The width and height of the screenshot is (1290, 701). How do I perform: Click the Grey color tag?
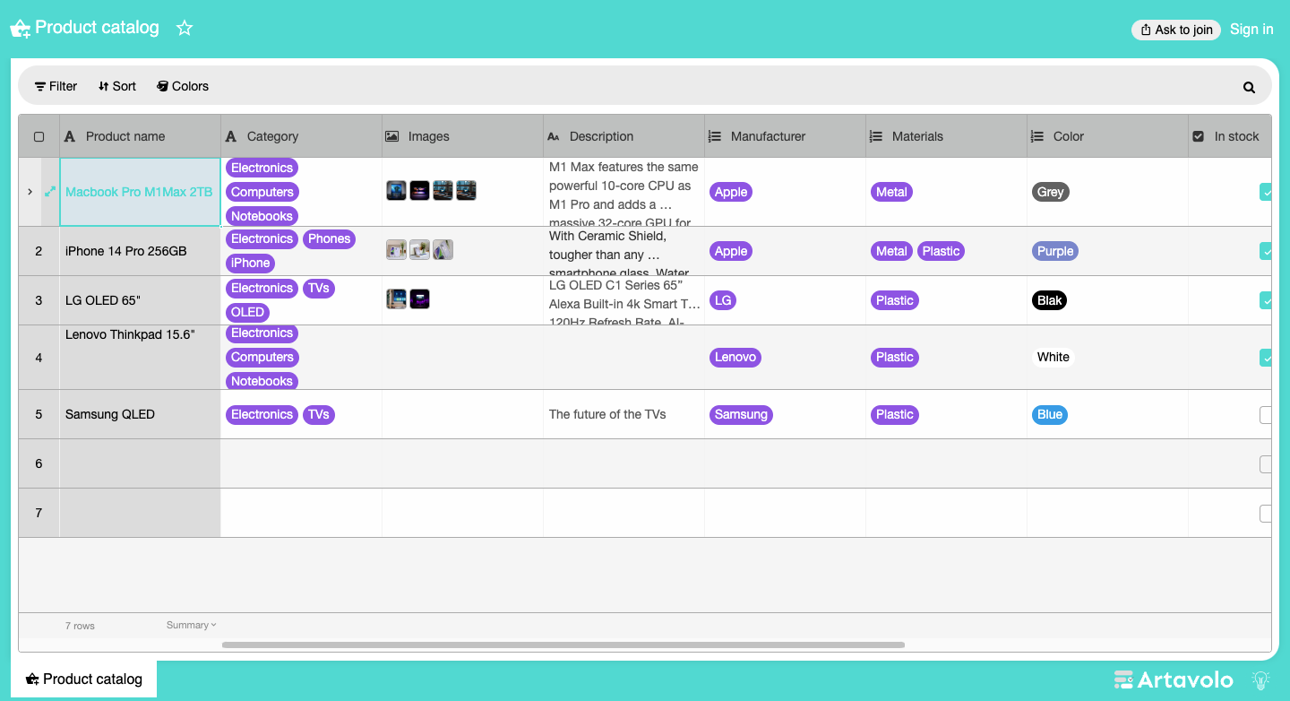coord(1051,192)
